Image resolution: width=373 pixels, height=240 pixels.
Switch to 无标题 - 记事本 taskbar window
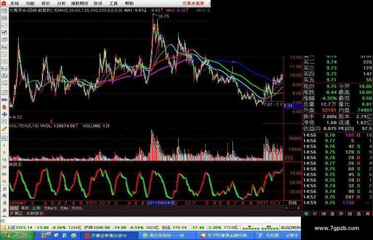tap(278, 236)
